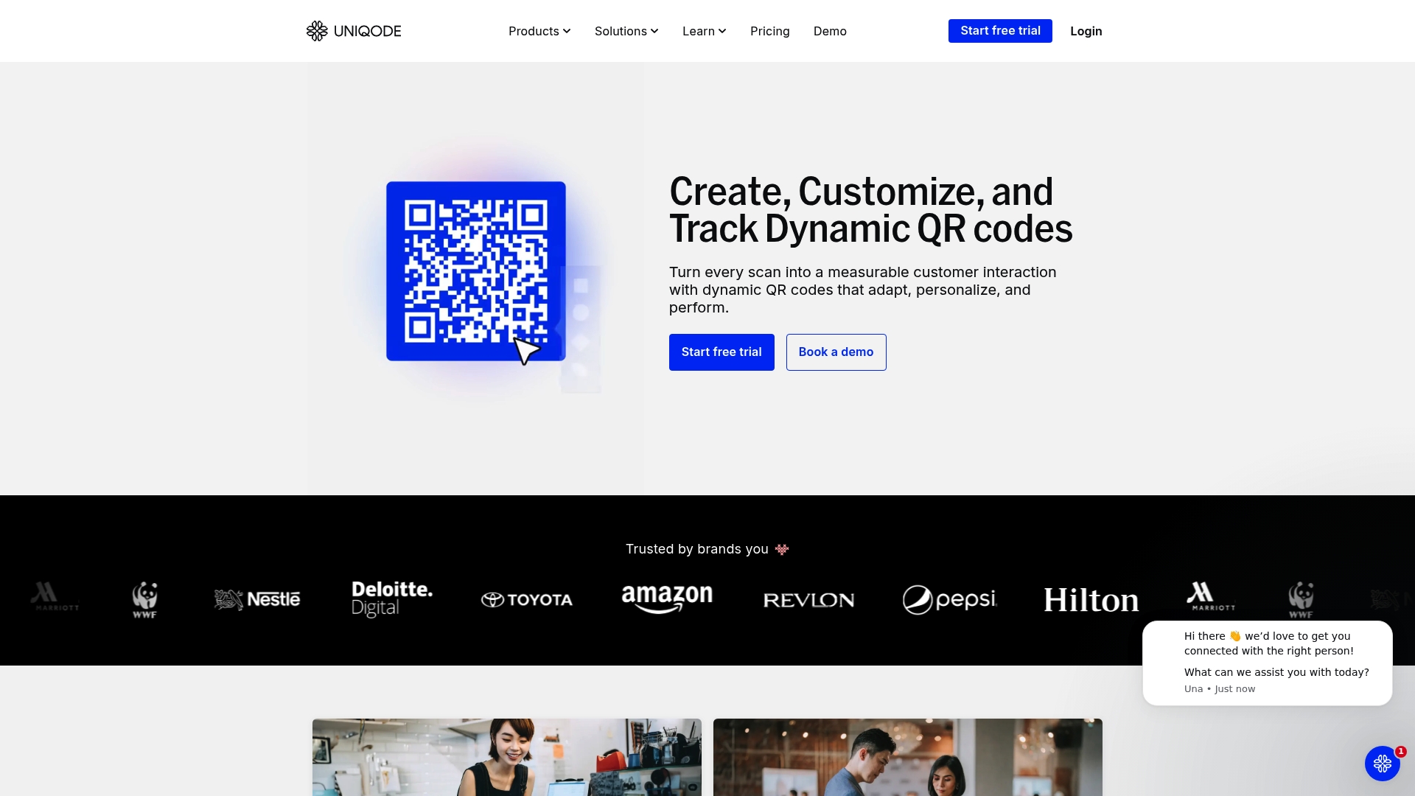Click the header Start free trial button
The height and width of the screenshot is (796, 1415).
point(1000,31)
